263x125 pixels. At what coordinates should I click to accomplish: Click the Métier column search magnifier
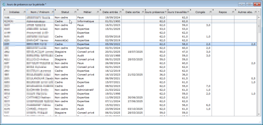[98, 12]
